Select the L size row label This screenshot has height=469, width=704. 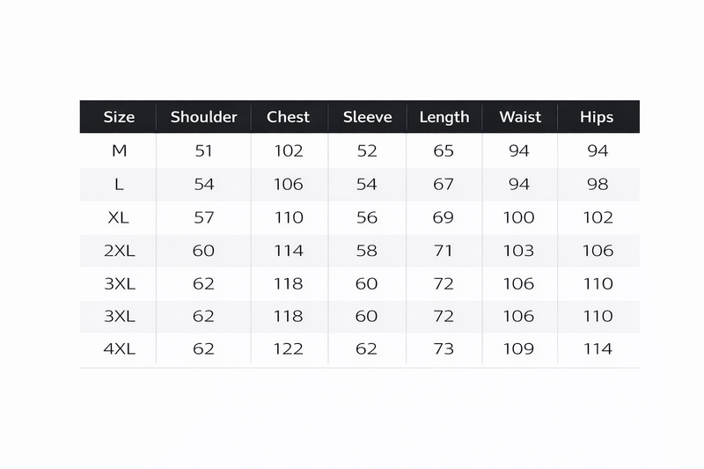pos(119,185)
